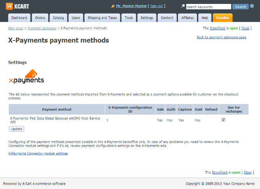
Task: Click the Settings section heading
Action: coord(18,62)
